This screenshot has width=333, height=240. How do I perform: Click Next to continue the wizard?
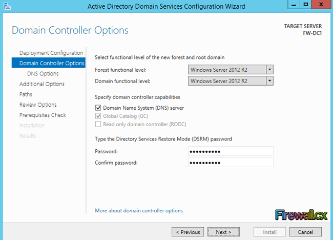click(x=223, y=232)
